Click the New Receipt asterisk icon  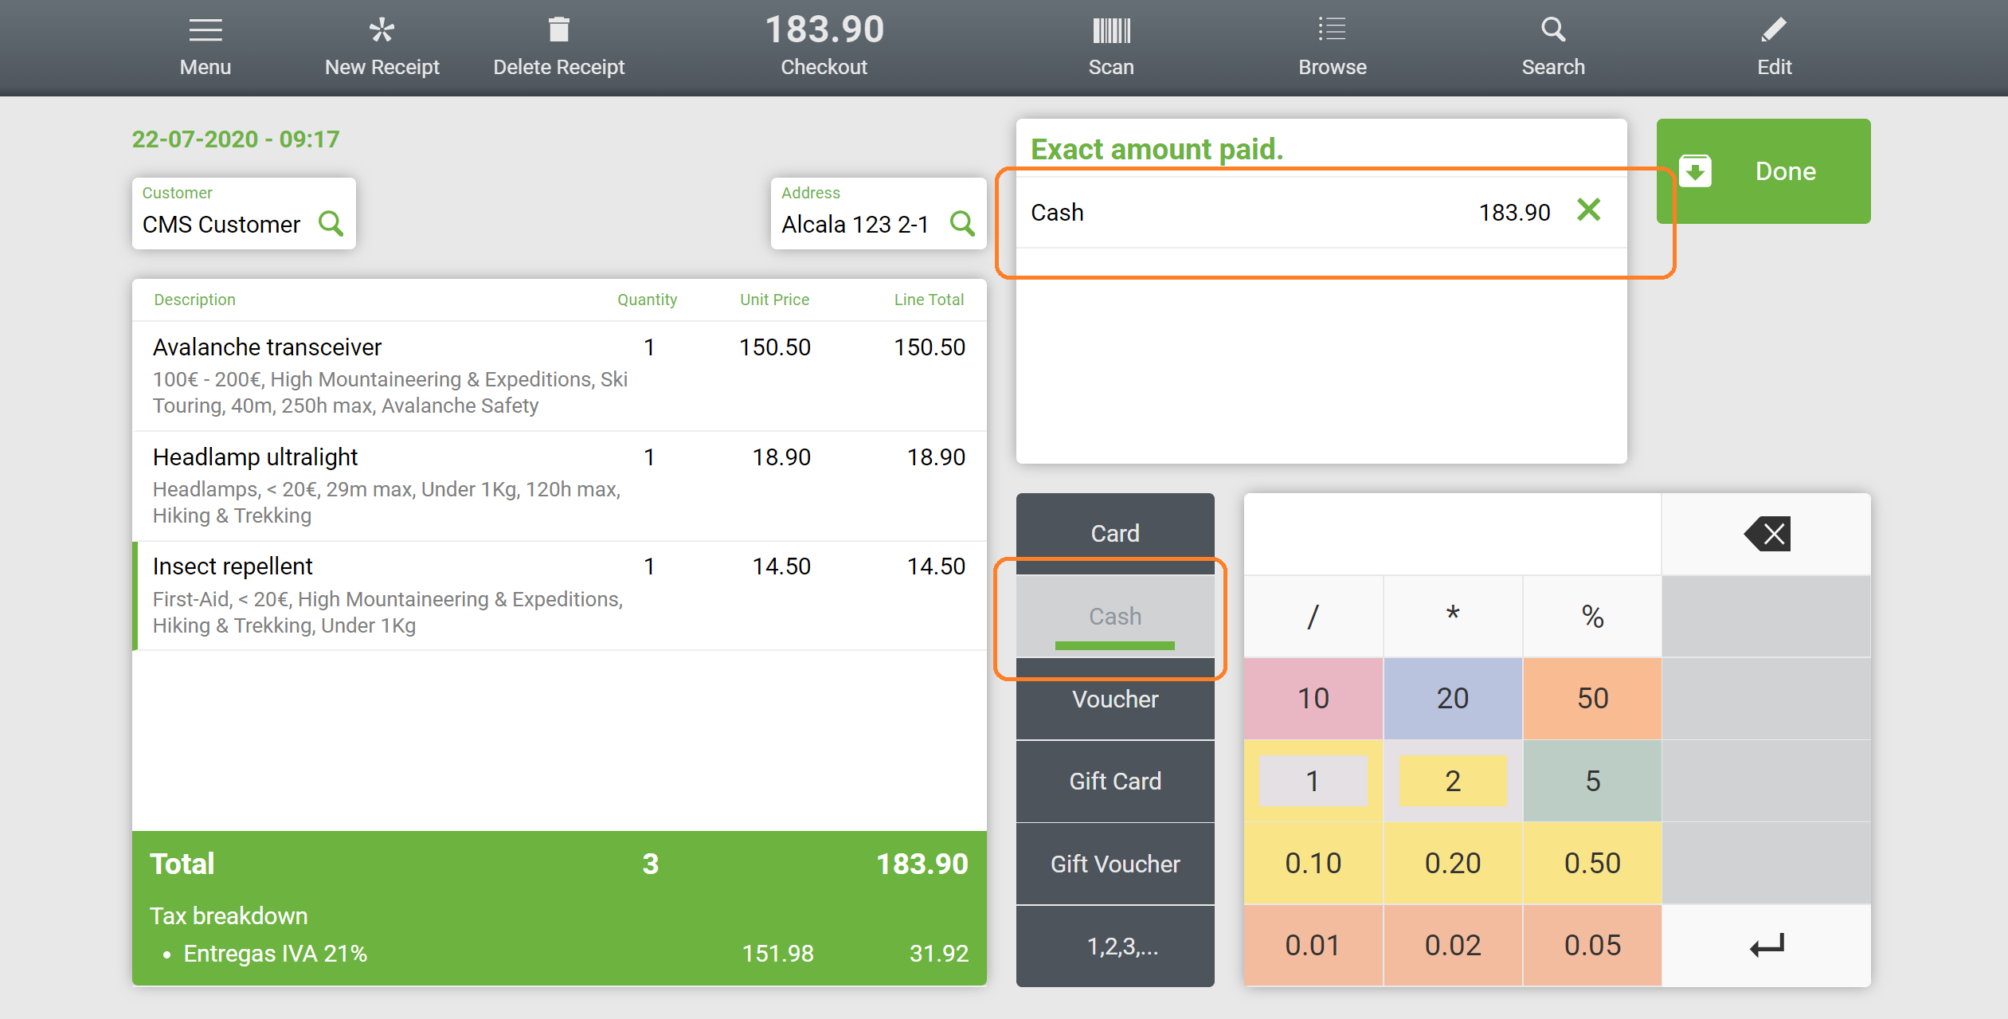coord(382,31)
